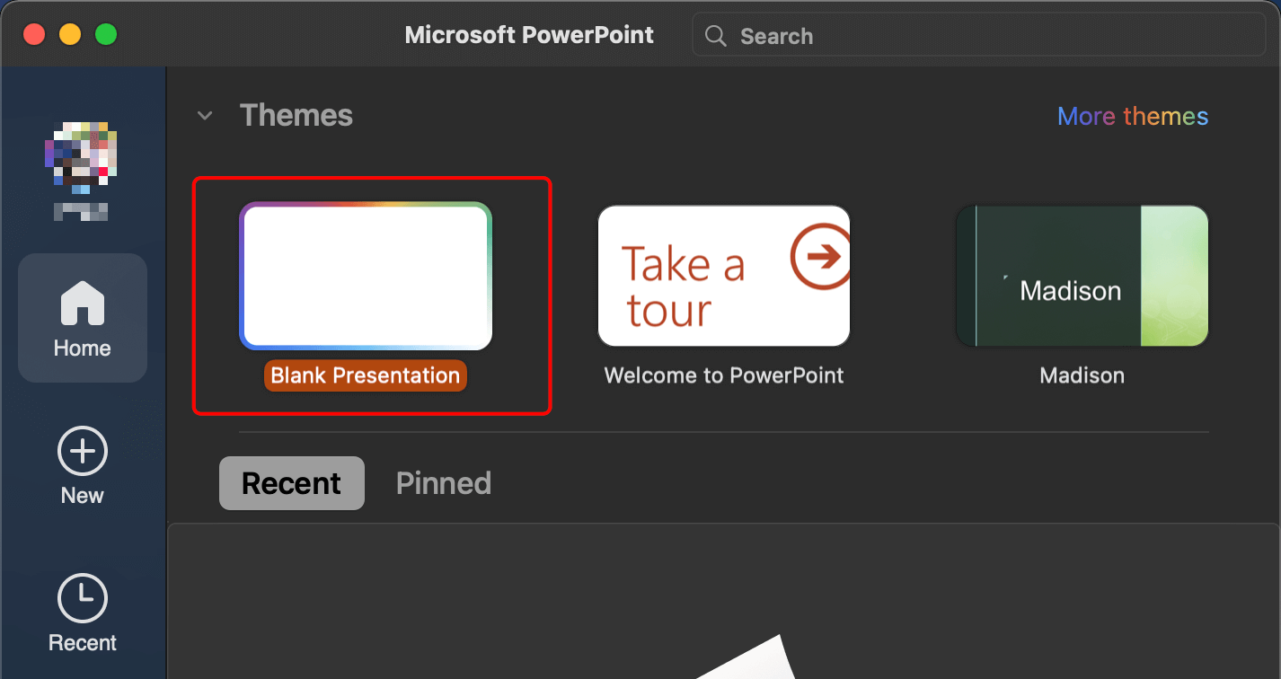Screen dimensions: 1281x679
Task: Click the Themes heading text
Action: tap(296, 116)
